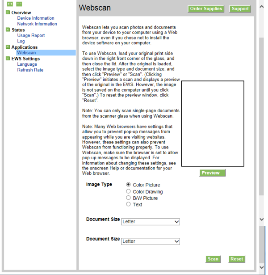Open the first Document Size dropdown
The image size is (268, 275).
pos(151,222)
